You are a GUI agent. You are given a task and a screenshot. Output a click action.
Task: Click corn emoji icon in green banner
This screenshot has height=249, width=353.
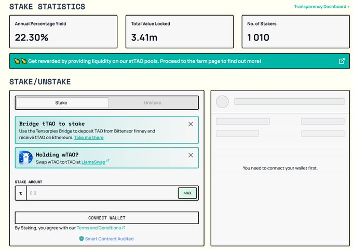point(20,61)
